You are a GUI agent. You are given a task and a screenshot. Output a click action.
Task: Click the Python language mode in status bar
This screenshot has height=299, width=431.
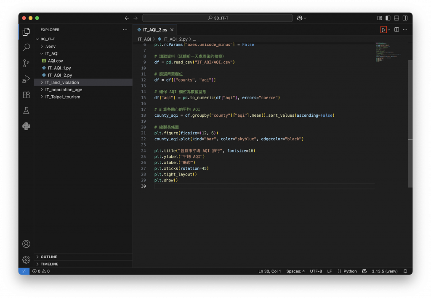350,271
